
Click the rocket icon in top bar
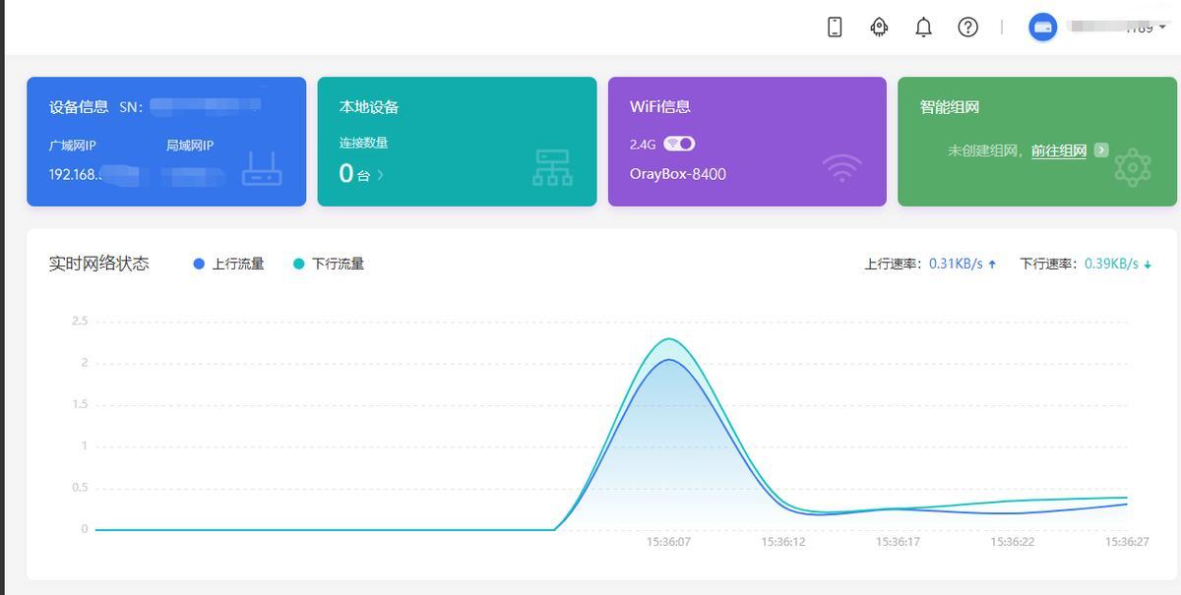[879, 28]
